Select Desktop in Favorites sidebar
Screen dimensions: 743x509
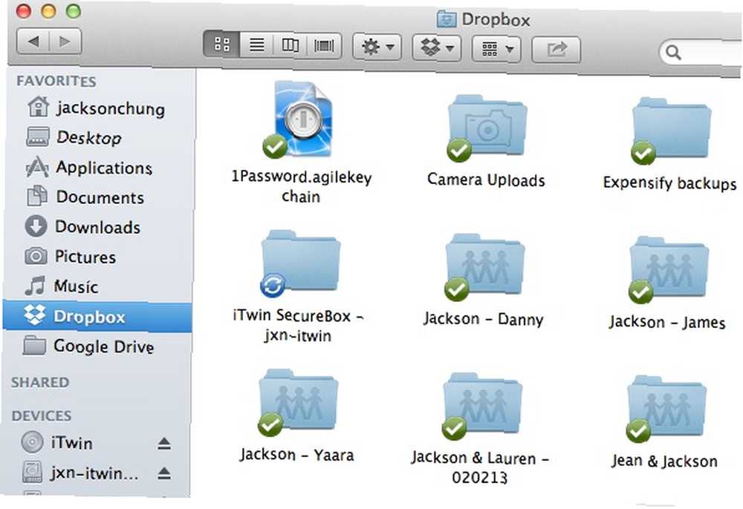tap(74, 137)
